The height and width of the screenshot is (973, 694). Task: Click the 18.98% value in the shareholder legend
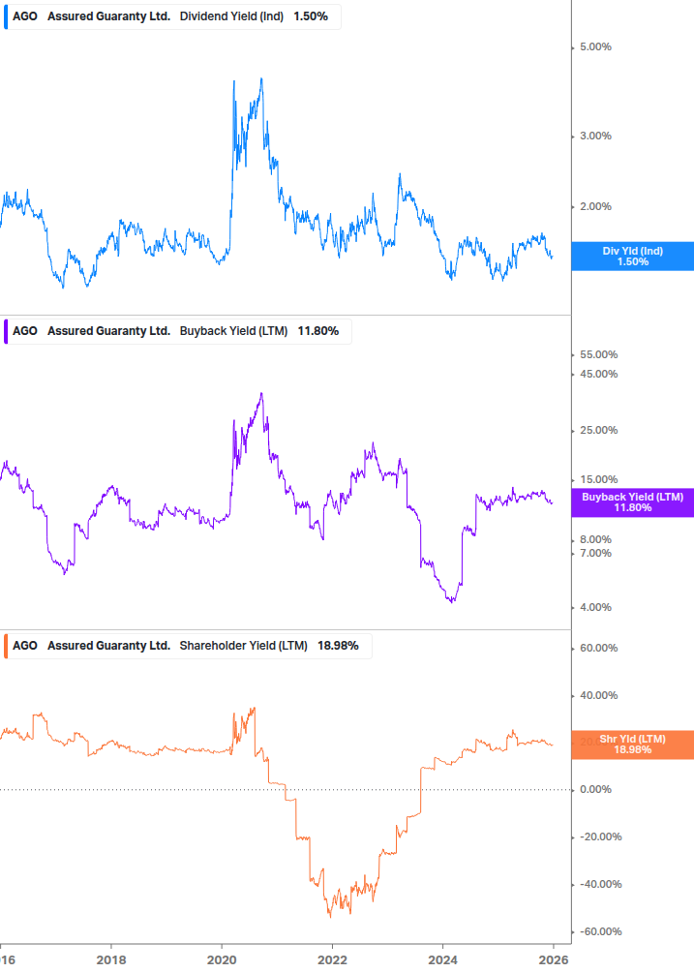[x=338, y=646]
